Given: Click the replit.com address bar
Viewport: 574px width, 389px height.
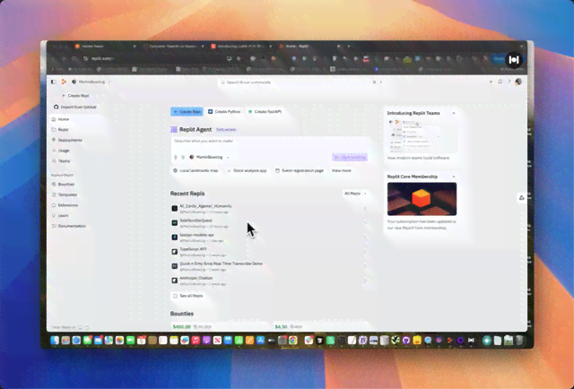Looking at the screenshot, I should (153, 58).
